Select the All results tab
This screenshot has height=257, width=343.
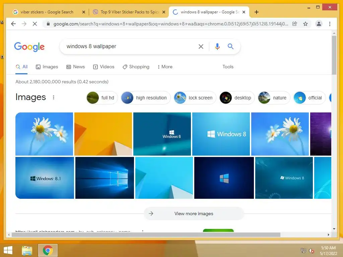pos(21,67)
